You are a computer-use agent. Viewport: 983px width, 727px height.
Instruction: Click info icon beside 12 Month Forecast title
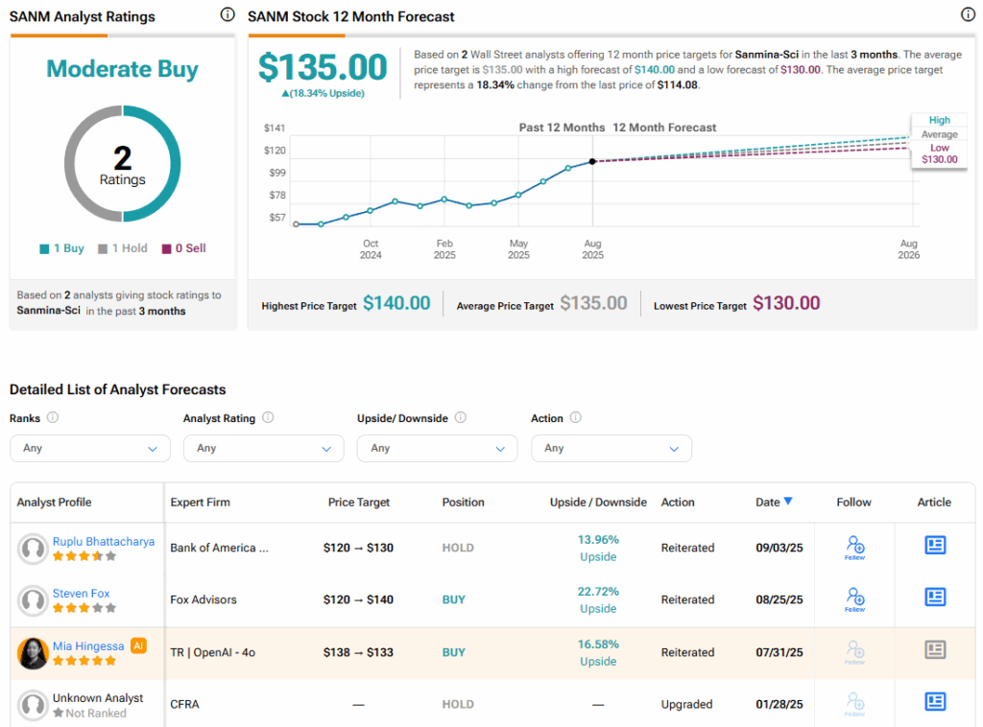[968, 15]
